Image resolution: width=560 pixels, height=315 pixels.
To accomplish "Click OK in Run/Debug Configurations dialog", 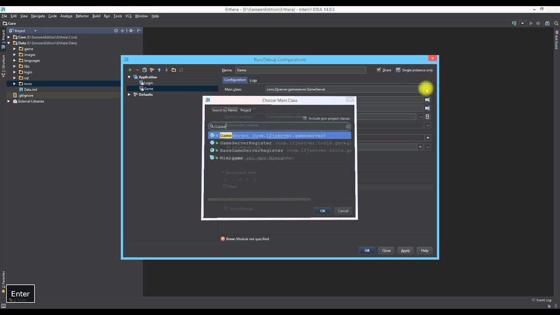I will 367,251.
